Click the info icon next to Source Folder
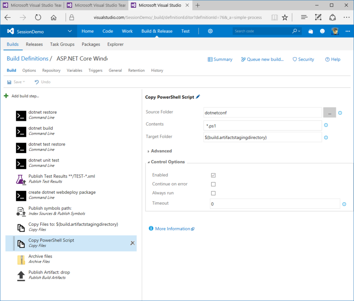This screenshot has height=301, width=354. coord(340,113)
